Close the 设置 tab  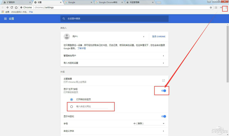click(61, 2)
